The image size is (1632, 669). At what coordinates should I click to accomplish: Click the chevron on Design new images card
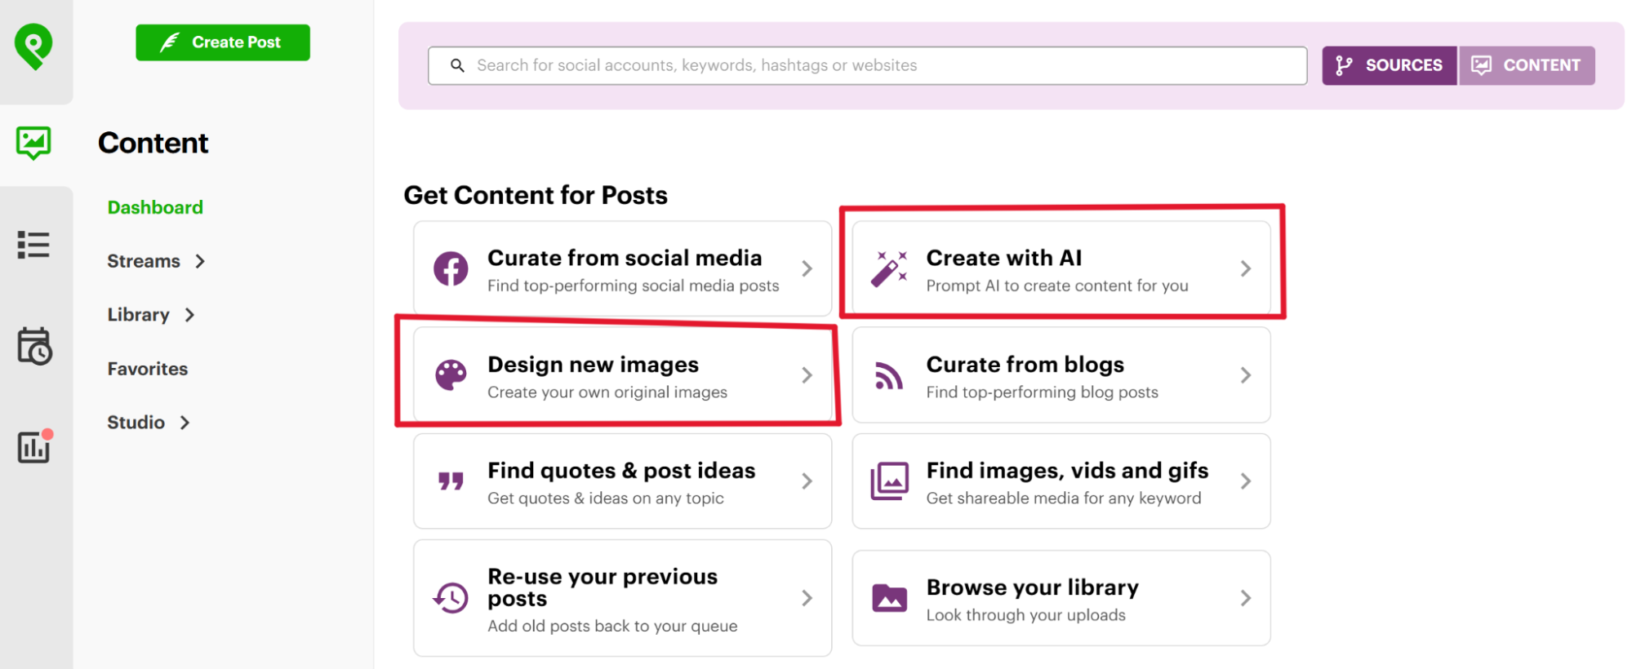click(x=807, y=374)
